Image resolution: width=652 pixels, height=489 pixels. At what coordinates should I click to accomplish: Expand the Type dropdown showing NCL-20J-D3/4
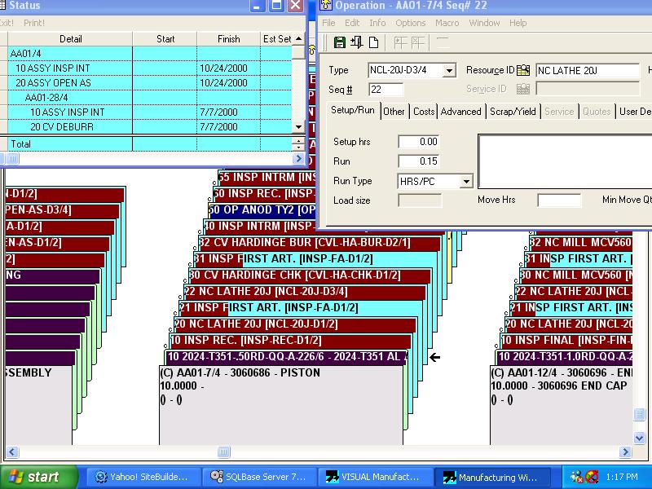[448, 71]
